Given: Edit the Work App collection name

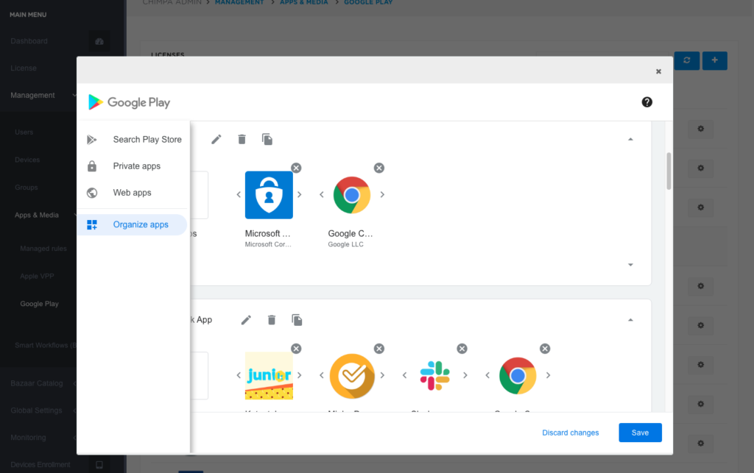Looking at the screenshot, I should pyautogui.click(x=246, y=320).
